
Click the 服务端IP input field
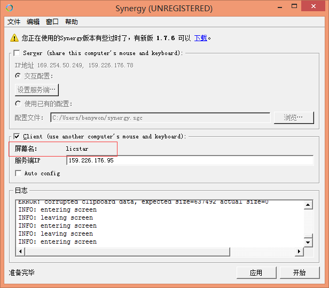(x=190, y=160)
